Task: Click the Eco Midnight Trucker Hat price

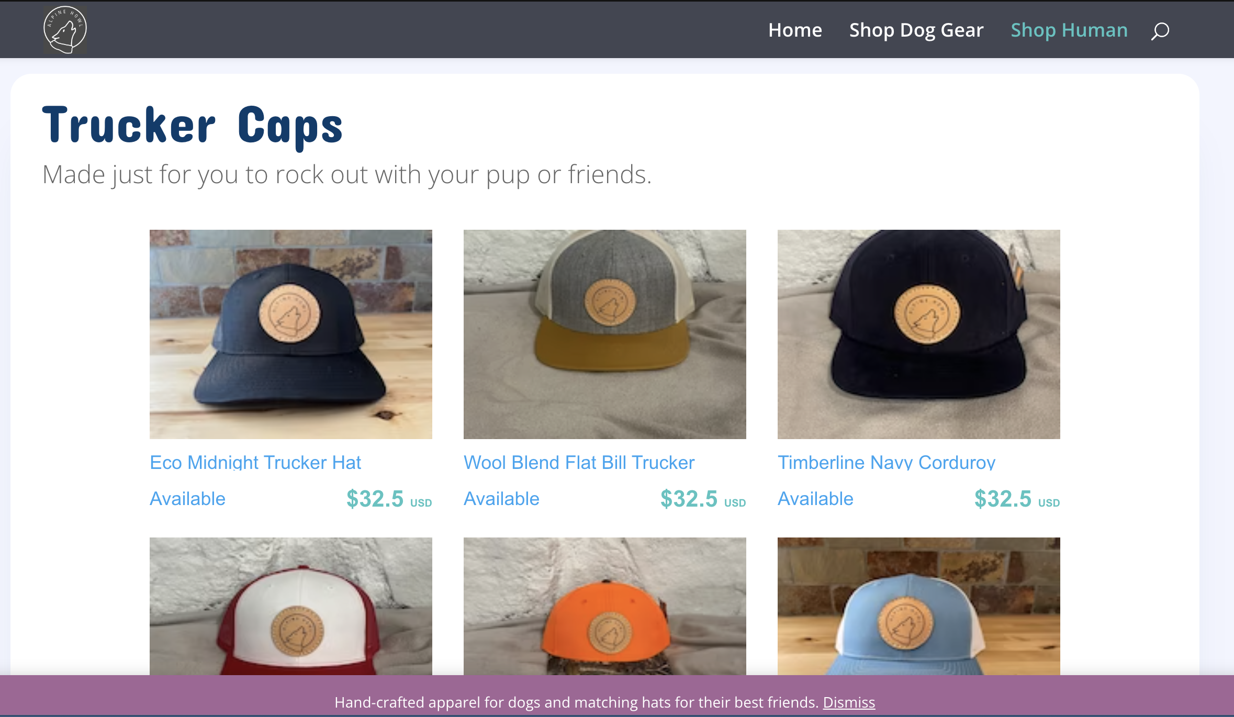Action: pos(389,499)
